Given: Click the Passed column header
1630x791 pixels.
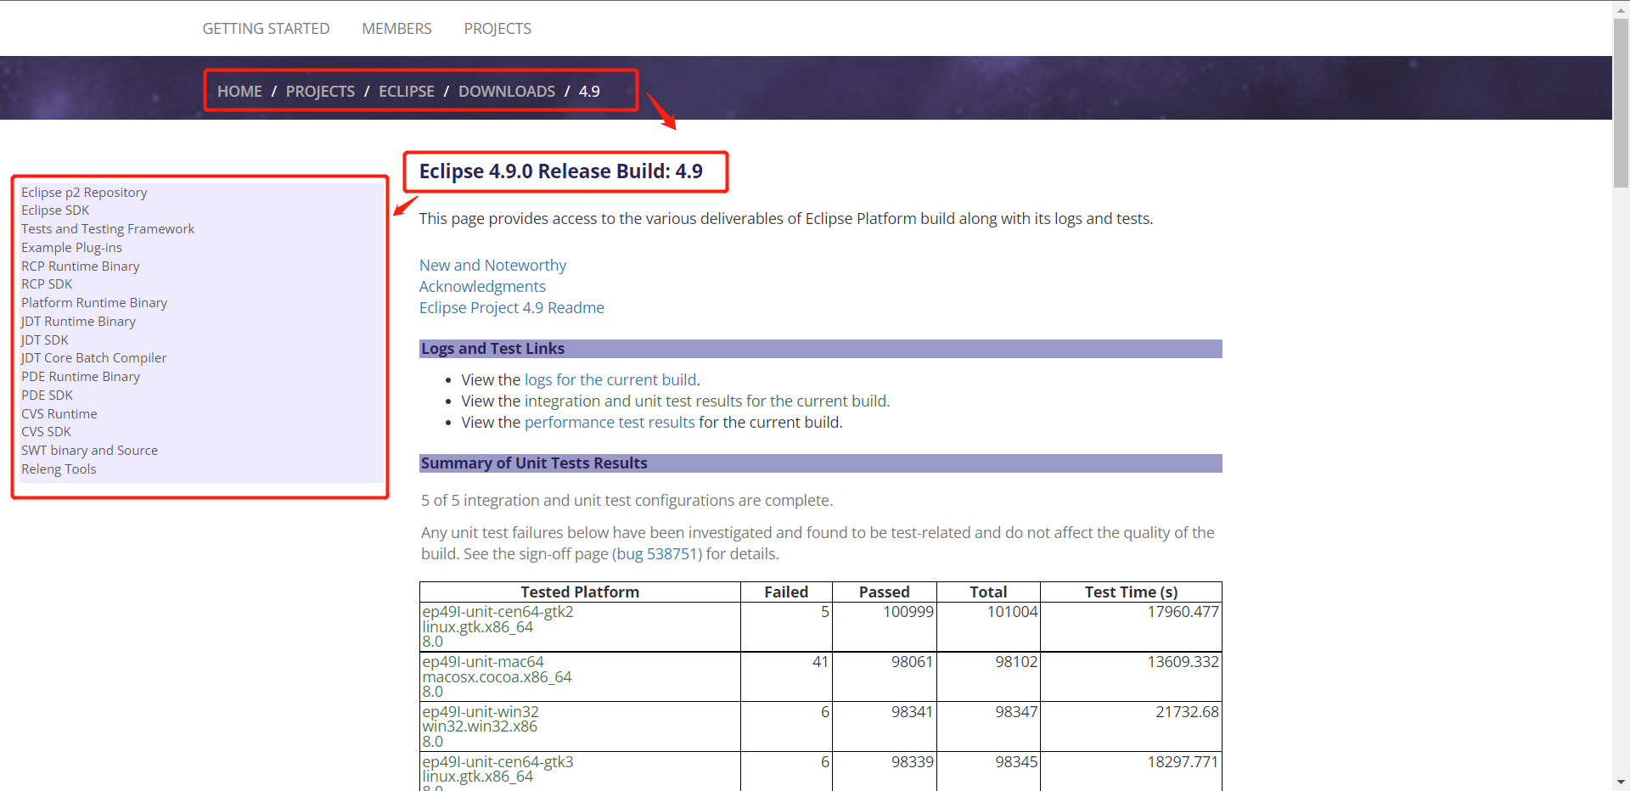Looking at the screenshot, I should tap(885, 592).
